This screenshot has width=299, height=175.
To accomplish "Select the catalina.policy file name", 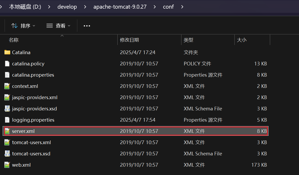I will tap(28, 64).
